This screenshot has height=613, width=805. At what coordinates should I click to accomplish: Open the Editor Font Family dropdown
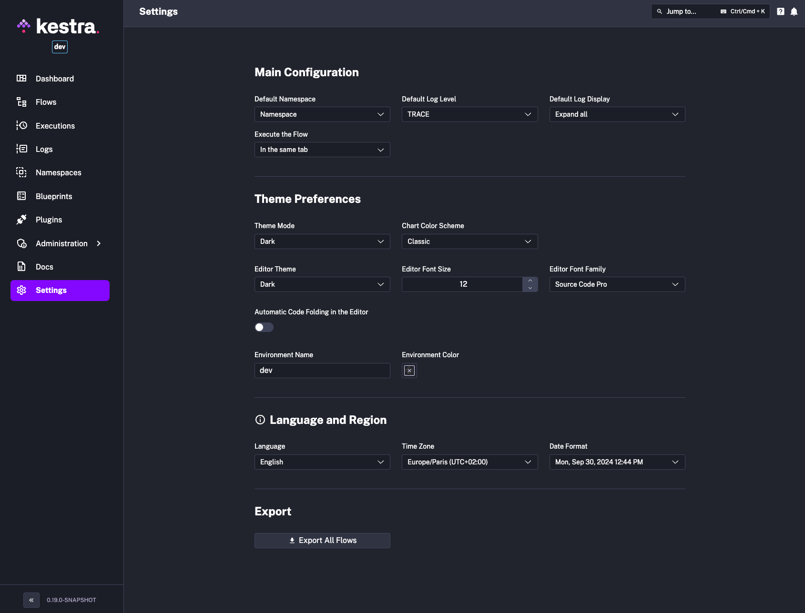[x=617, y=284]
